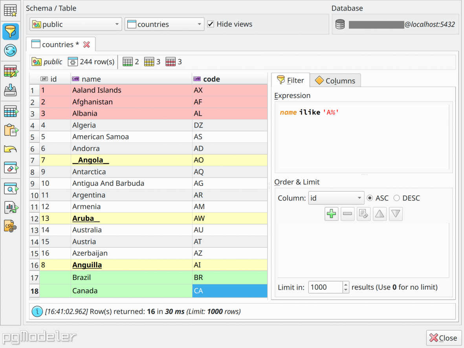Image resolution: width=464 pixels, height=348 pixels.
Task: Select the Algeria name cell
Action: [x=131, y=125]
